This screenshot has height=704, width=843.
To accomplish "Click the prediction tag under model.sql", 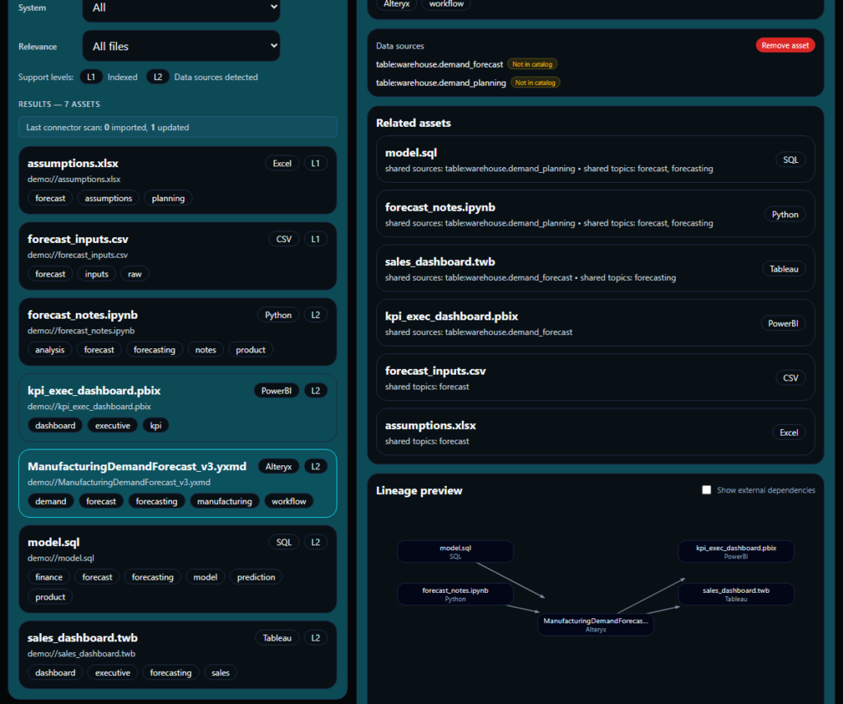I will coord(256,577).
